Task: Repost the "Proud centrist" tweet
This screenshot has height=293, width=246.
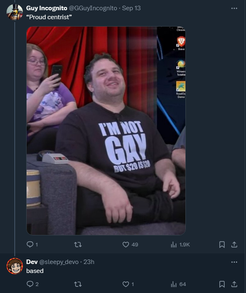Action: 78,244
